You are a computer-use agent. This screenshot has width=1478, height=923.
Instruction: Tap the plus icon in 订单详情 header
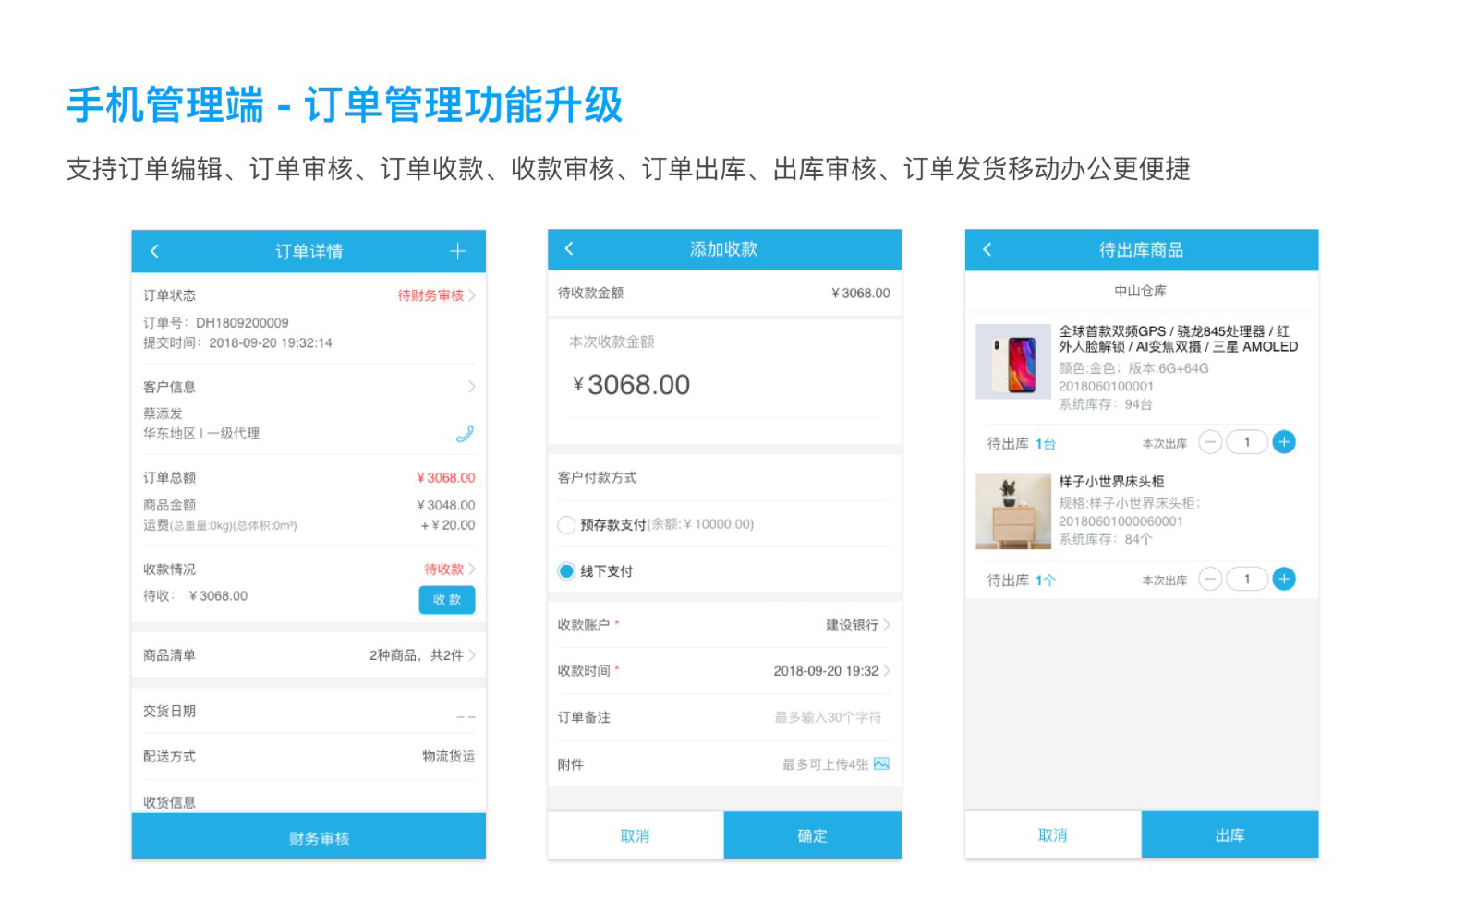point(457,251)
